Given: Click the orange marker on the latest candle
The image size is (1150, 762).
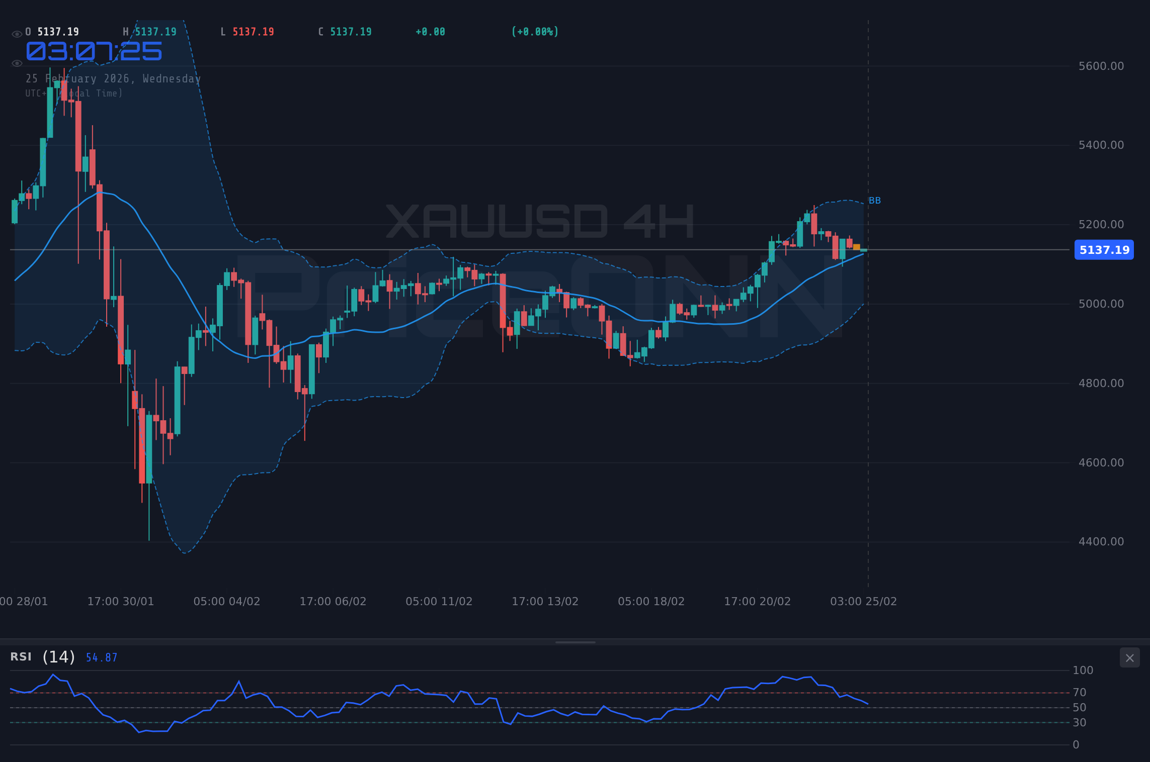Looking at the screenshot, I should [x=857, y=247].
